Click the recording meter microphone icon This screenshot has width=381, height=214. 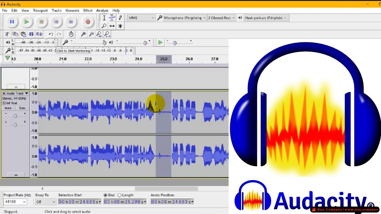(x=8, y=51)
